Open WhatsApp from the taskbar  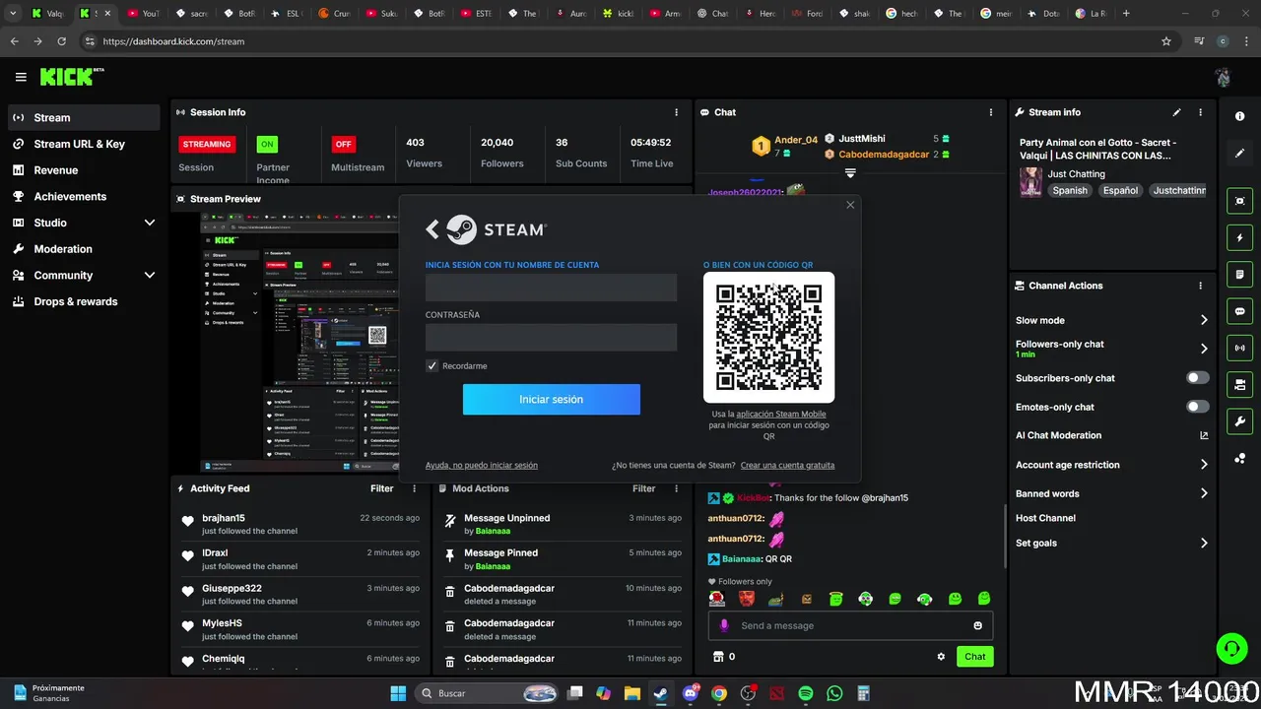coord(834,693)
